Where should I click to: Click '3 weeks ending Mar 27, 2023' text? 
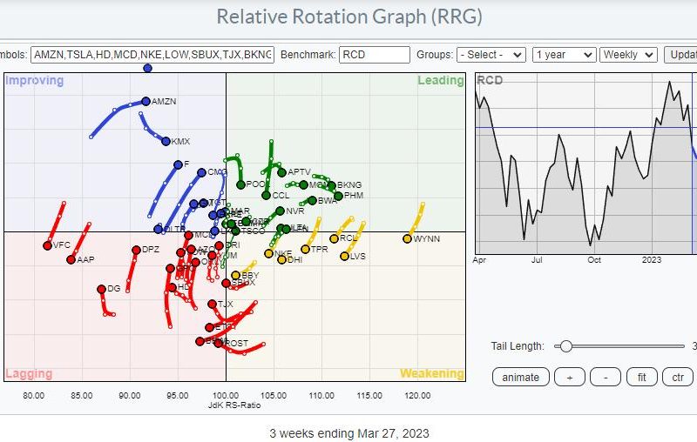[x=349, y=433]
